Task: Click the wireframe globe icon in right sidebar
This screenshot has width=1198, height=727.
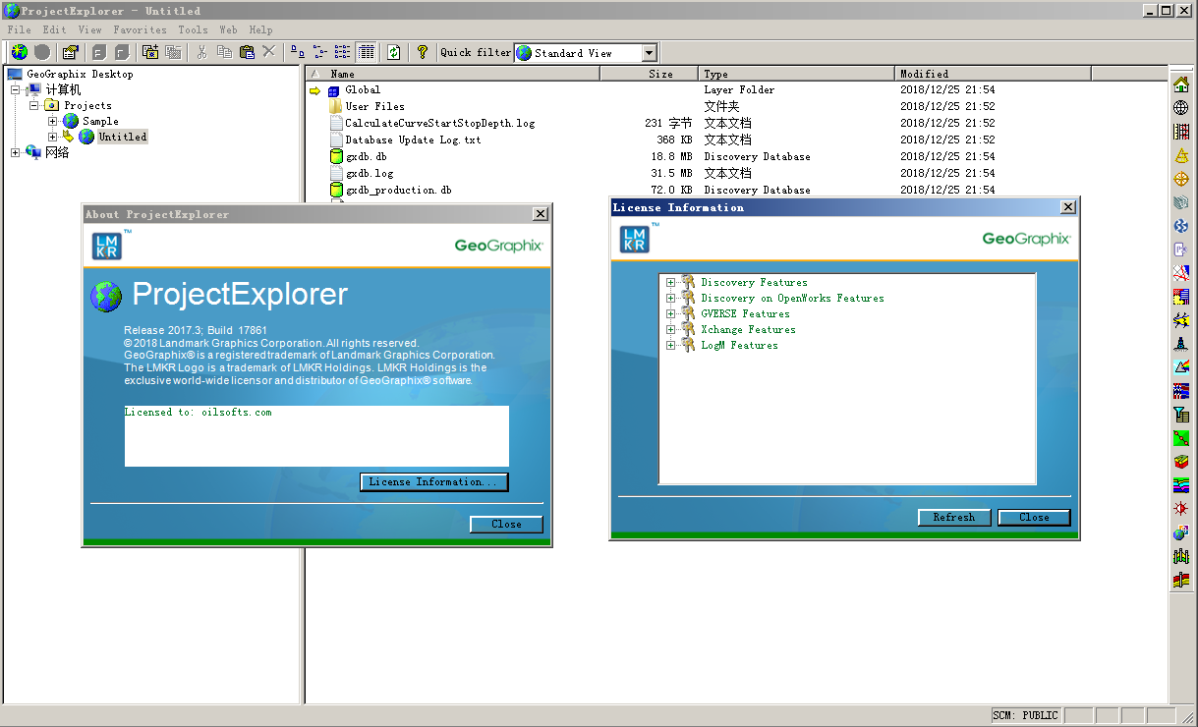Action: 1181,108
